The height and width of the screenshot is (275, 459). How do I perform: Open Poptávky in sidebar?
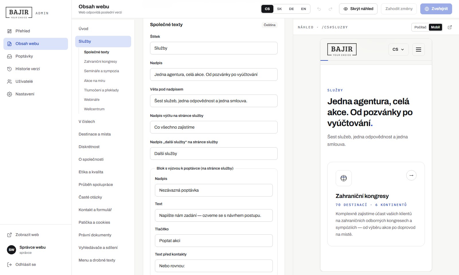pos(36,56)
